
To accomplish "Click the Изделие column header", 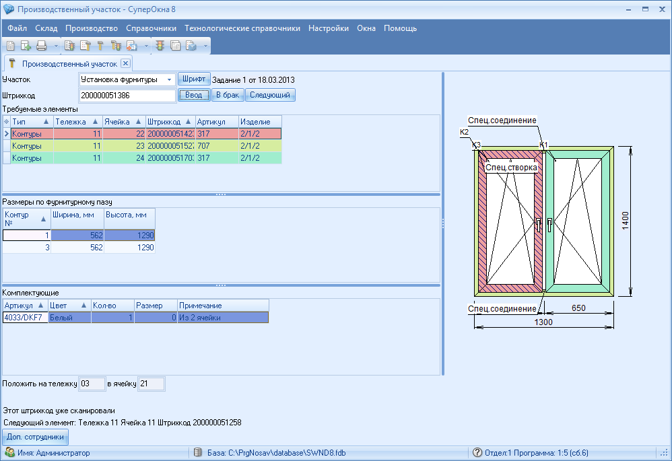I will point(260,122).
